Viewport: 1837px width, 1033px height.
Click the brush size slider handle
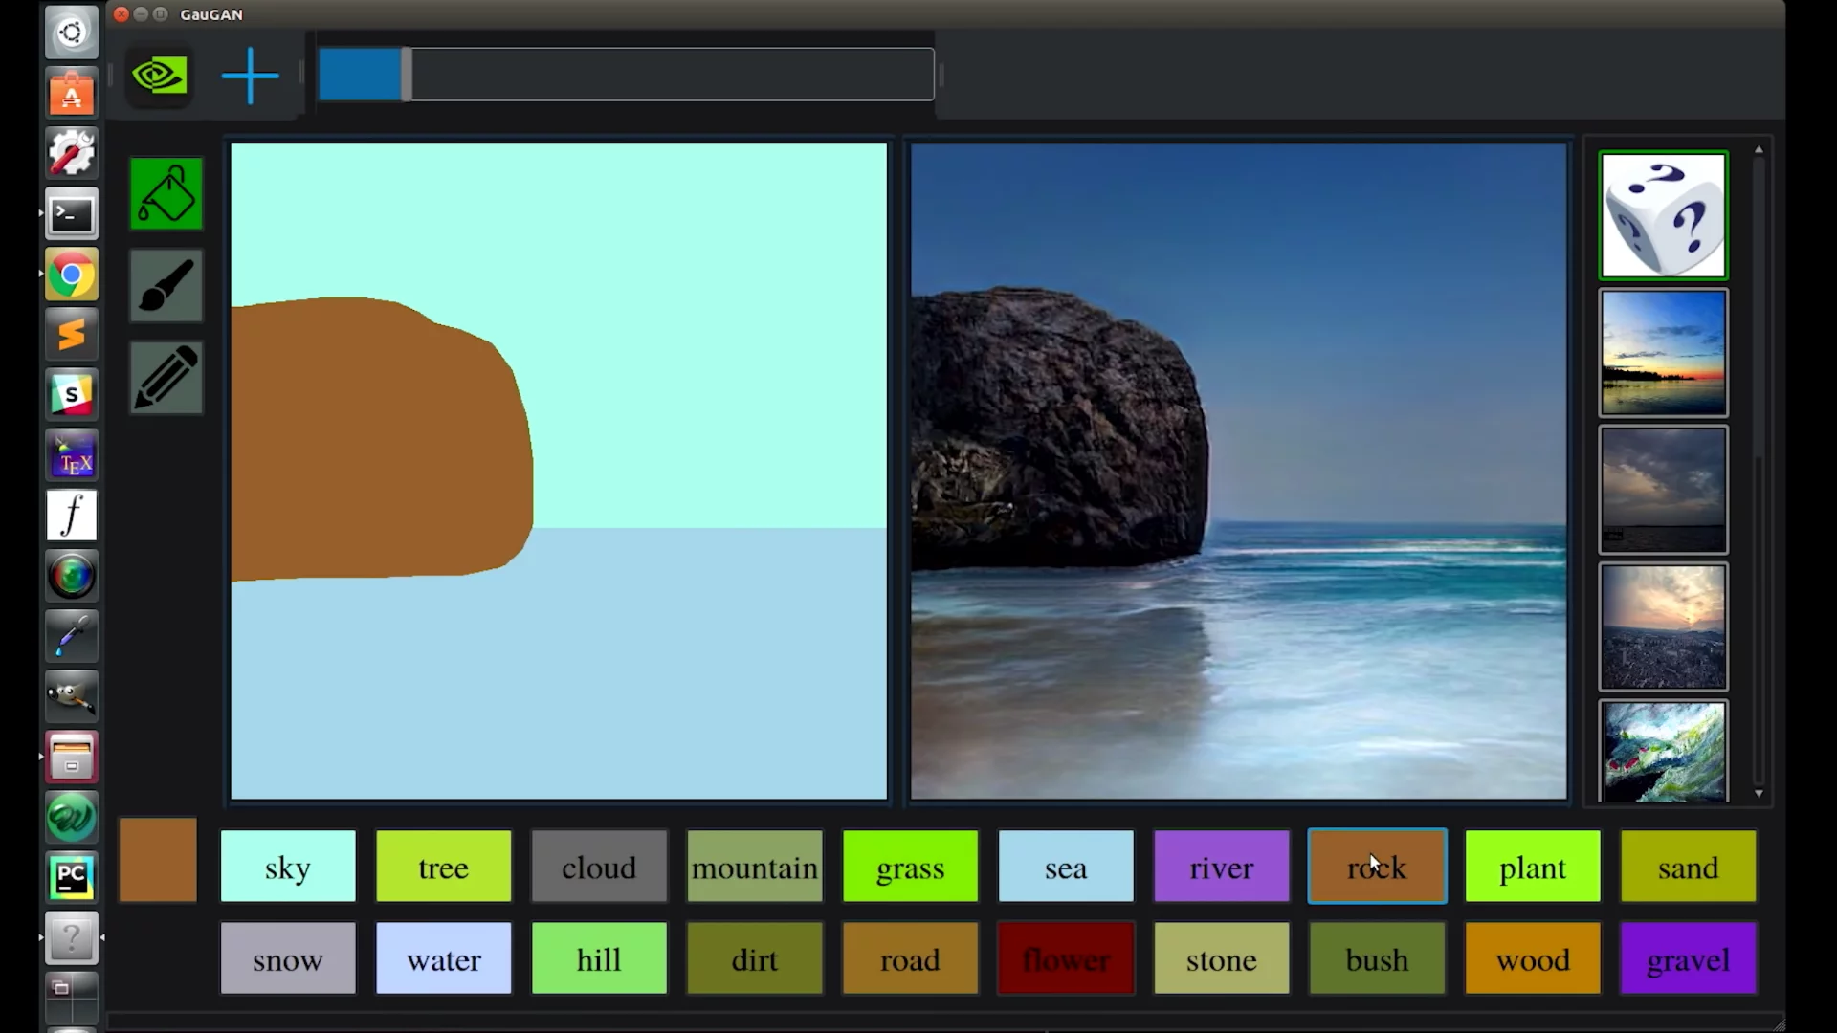tap(407, 75)
